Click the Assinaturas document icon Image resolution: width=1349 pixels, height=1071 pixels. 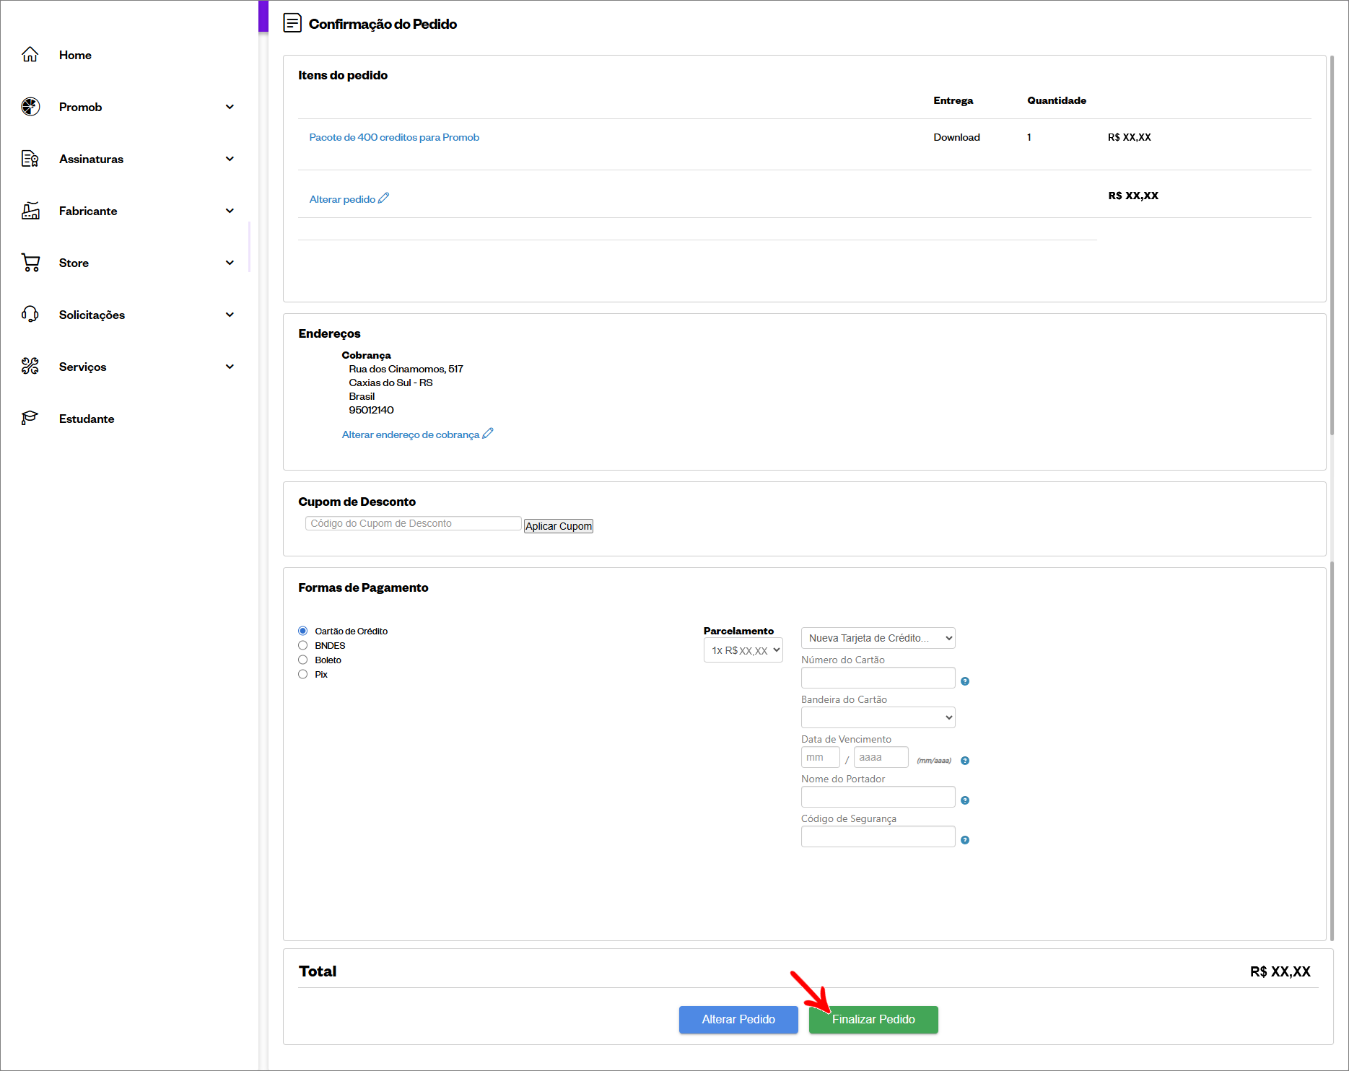pyautogui.click(x=30, y=159)
